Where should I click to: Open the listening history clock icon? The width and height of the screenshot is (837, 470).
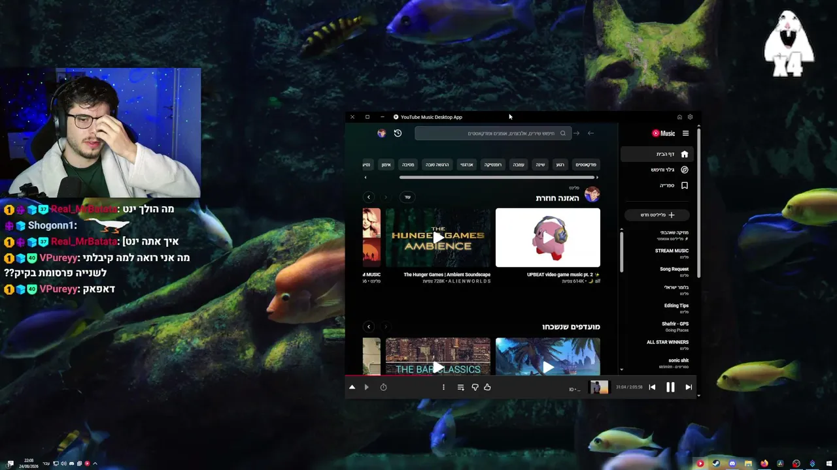click(398, 133)
